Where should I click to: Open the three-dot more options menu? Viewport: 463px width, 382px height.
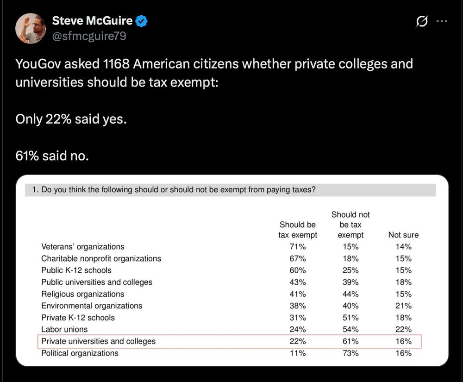pyautogui.click(x=442, y=21)
